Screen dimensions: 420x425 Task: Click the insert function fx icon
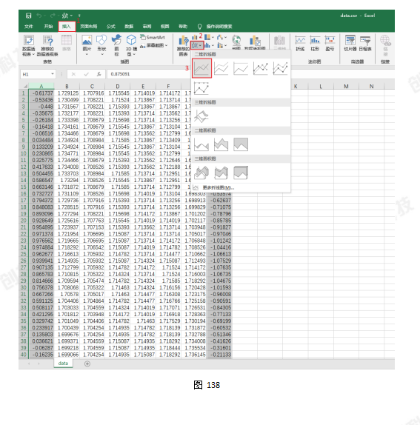(x=99, y=74)
